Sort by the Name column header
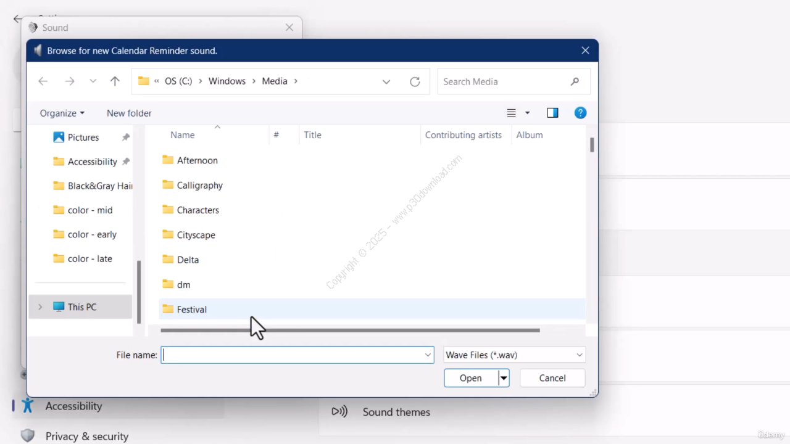The image size is (790, 444). click(x=183, y=135)
